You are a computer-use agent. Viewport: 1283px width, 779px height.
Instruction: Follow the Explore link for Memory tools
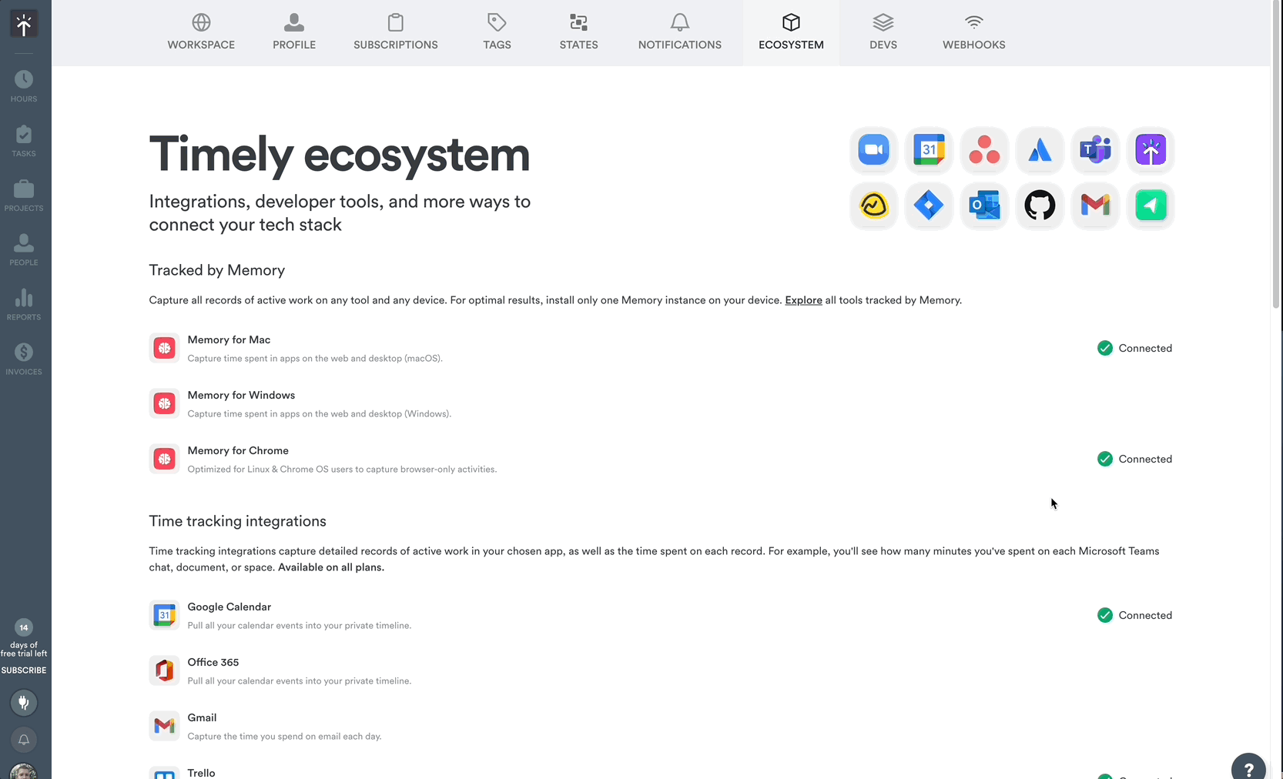803,300
